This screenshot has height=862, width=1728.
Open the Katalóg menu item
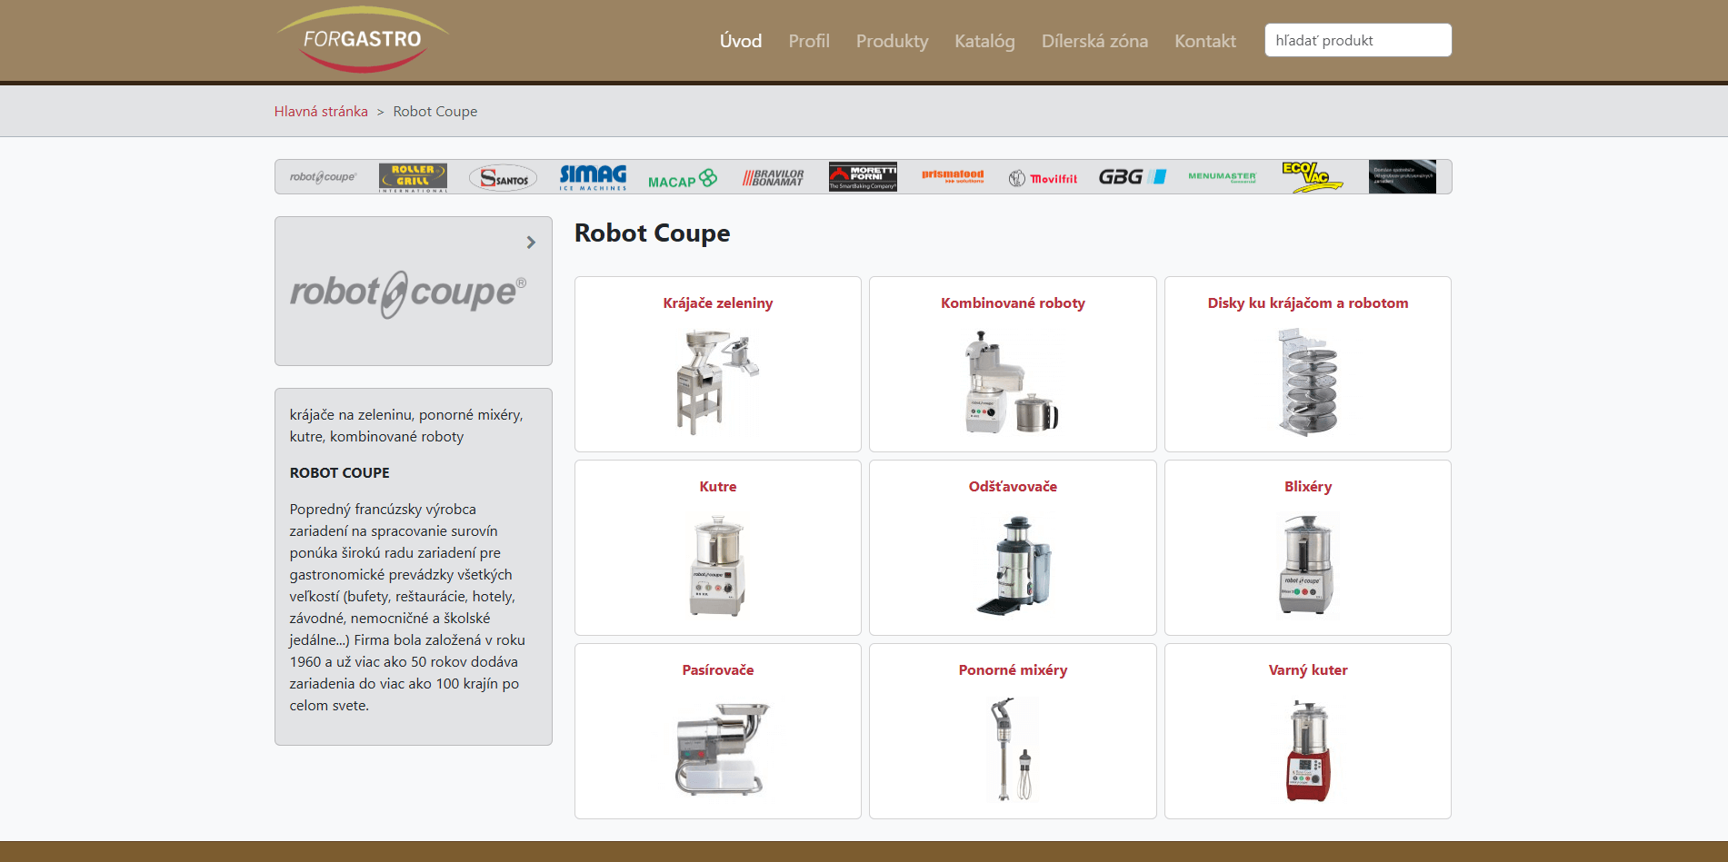point(984,41)
